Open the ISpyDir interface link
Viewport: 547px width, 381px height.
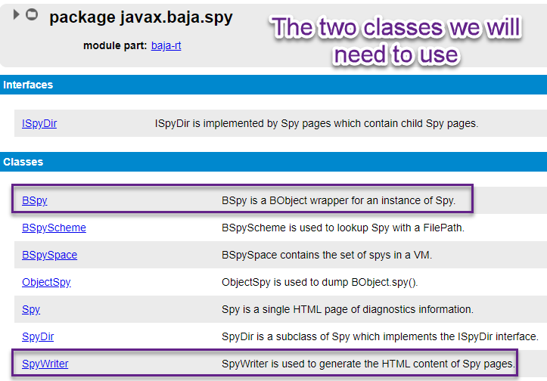39,123
